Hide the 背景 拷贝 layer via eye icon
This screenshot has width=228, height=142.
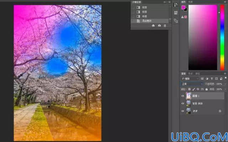(183, 103)
